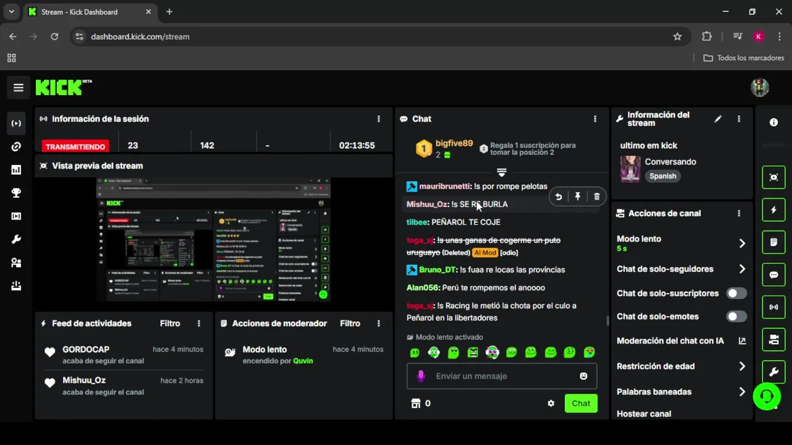Click the info icon in right quick-action bar
This screenshot has height=445, width=792.
(773, 122)
